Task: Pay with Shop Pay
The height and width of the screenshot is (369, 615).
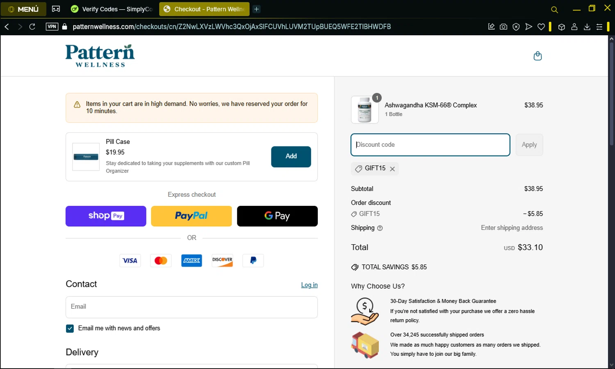Action: coord(106,216)
